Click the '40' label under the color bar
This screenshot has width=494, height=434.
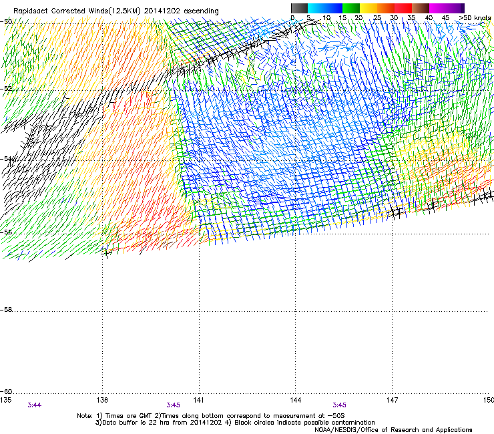click(429, 18)
